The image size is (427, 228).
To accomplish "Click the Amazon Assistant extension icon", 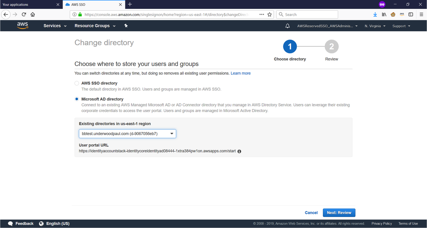I will pos(402,15).
